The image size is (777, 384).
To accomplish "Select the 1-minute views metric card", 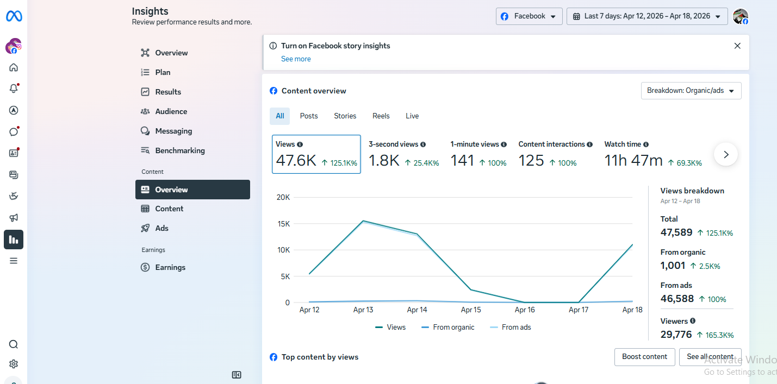I will click(478, 154).
